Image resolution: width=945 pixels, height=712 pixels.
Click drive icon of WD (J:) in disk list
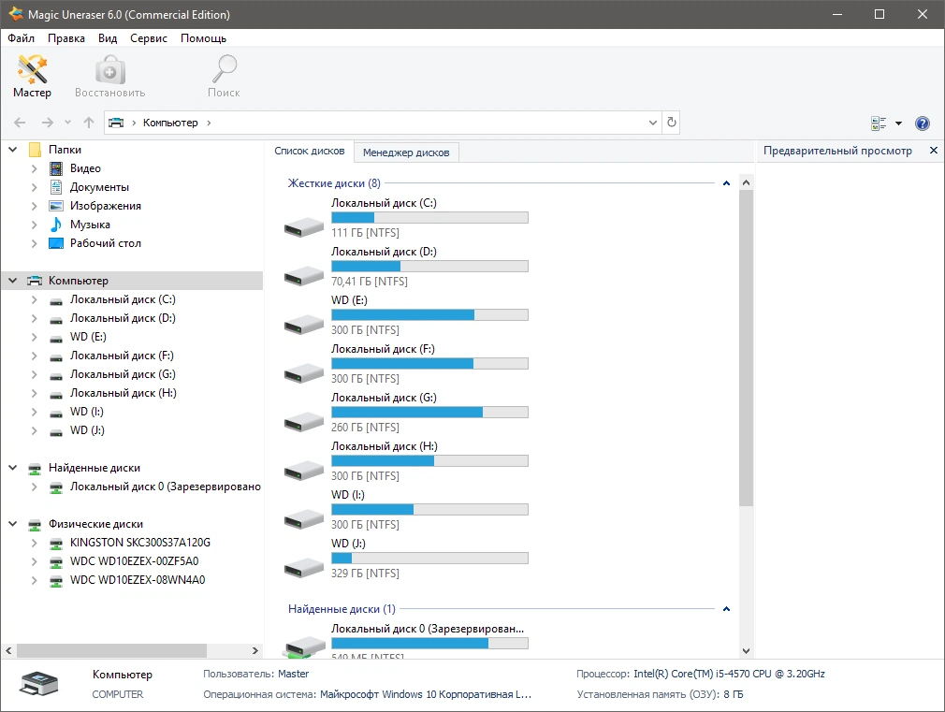[304, 568]
